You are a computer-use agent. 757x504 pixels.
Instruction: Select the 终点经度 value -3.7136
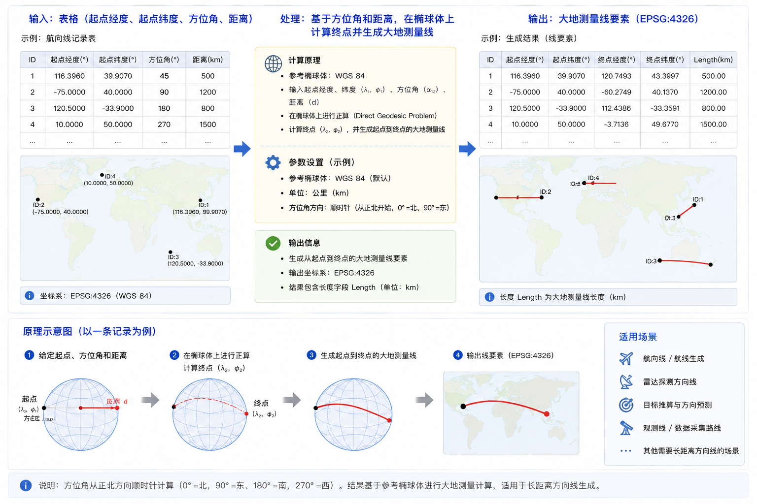point(617,125)
